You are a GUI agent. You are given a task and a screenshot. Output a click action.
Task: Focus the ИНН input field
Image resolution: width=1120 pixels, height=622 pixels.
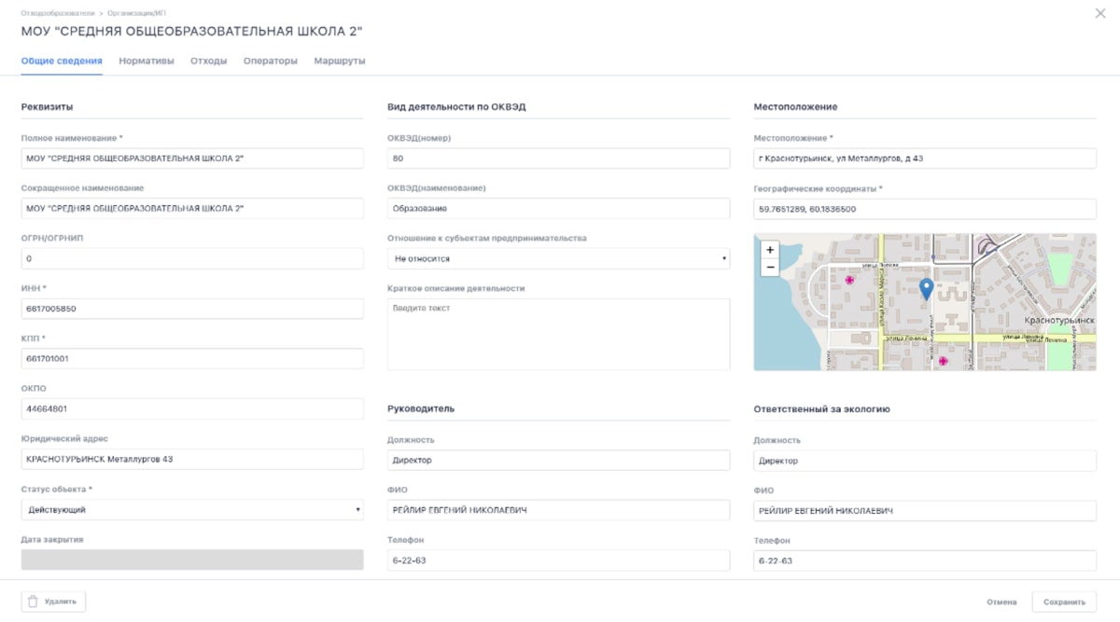(x=191, y=309)
